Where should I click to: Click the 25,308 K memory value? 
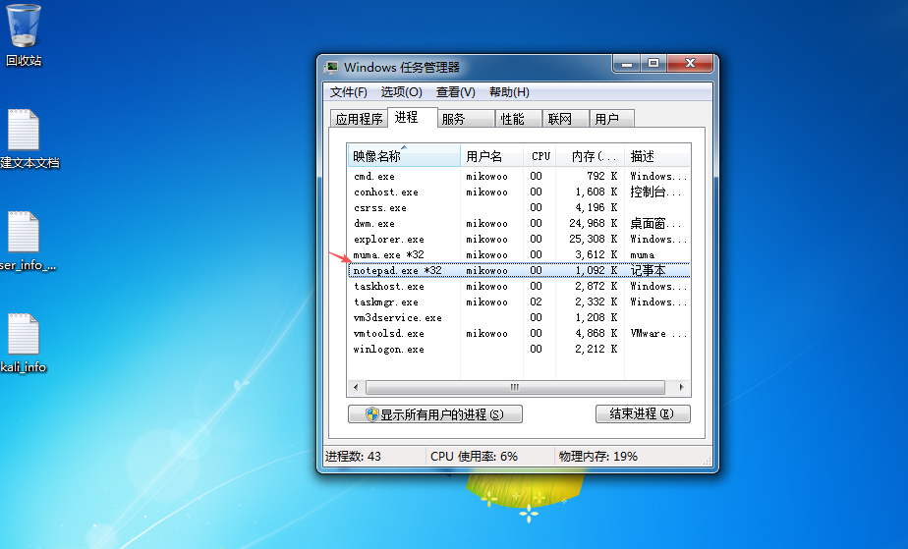click(x=593, y=239)
